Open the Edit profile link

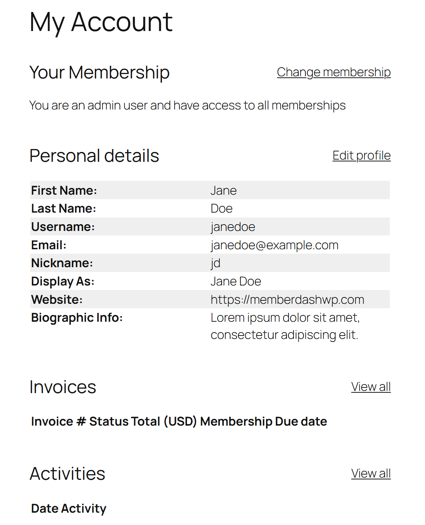(x=361, y=155)
